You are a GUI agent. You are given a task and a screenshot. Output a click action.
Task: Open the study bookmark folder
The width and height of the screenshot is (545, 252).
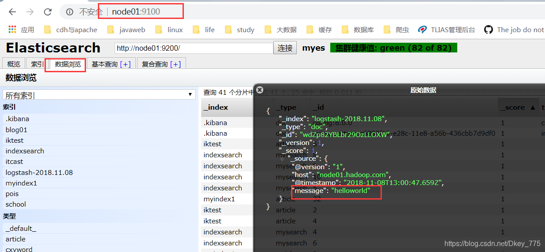coord(239,30)
